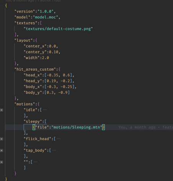Viewport: 173px width, 181px height.
Task: Unfold ellipsis after "idle":[
Action: (x=45, y=110)
